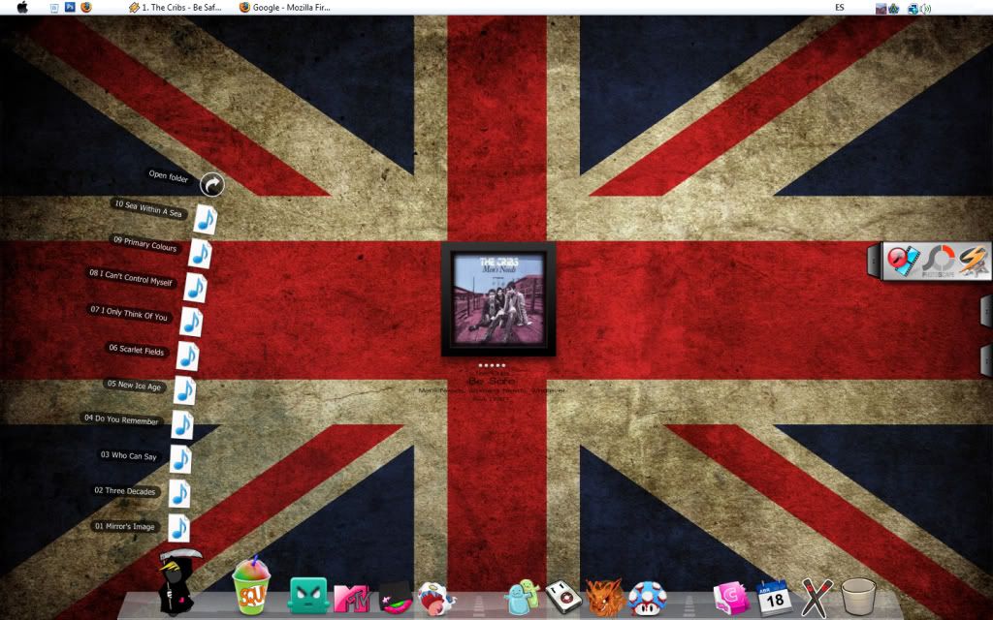Click the five-dot rating under the album art
The image size is (993, 620).
[x=492, y=365]
